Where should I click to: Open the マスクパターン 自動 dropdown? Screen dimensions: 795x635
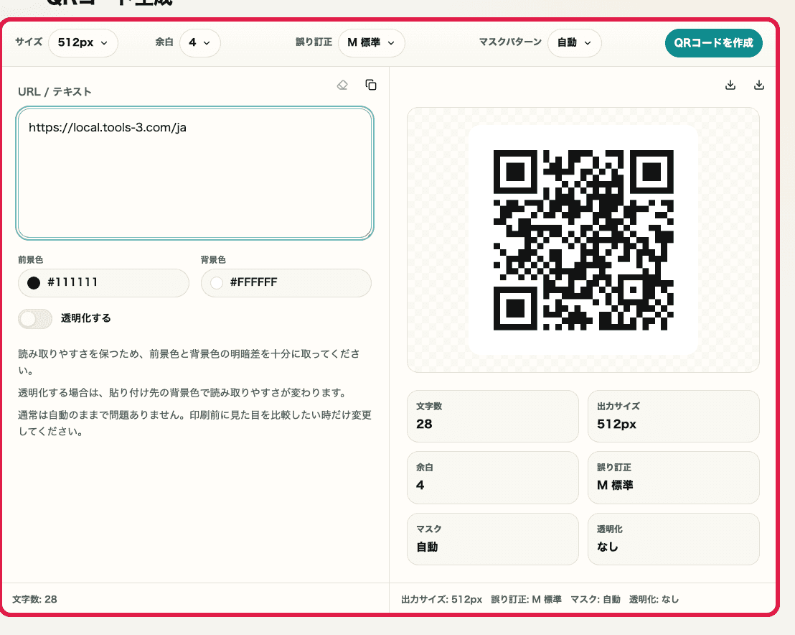tap(574, 43)
